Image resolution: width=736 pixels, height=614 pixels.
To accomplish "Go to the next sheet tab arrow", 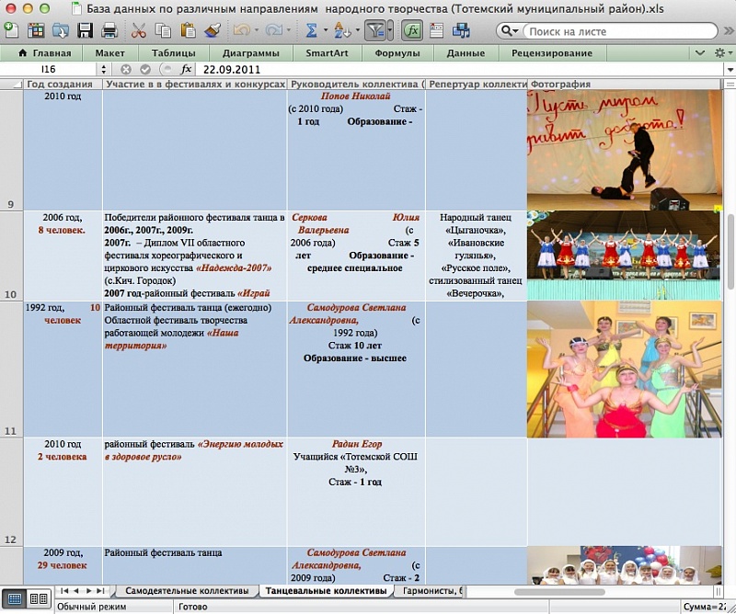I will (88, 590).
